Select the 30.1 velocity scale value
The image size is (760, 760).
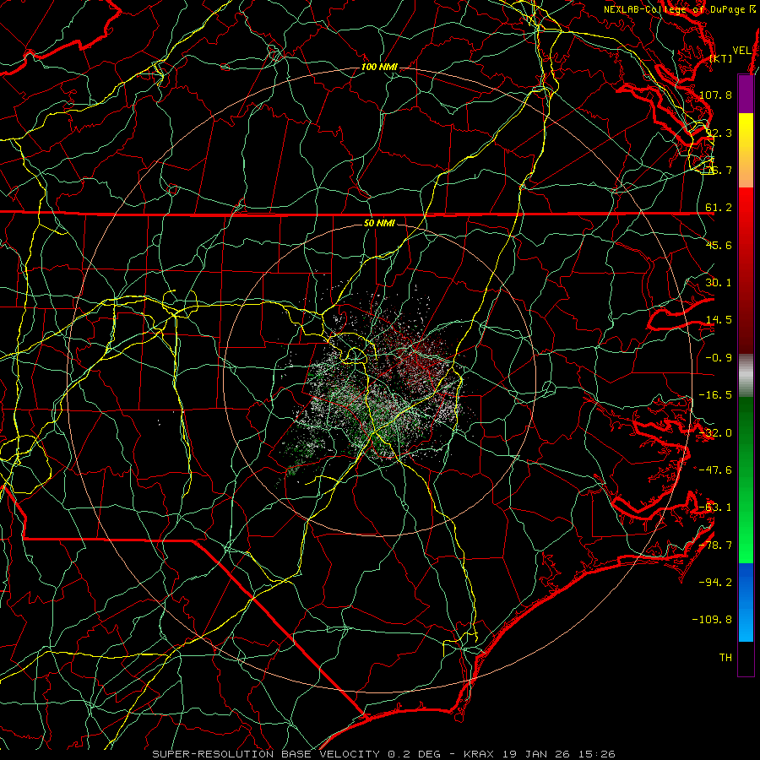[719, 283]
